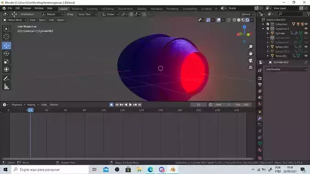Select solid viewport shading
The height and width of the screenshot is (174, 310).
tap(238, 20)
